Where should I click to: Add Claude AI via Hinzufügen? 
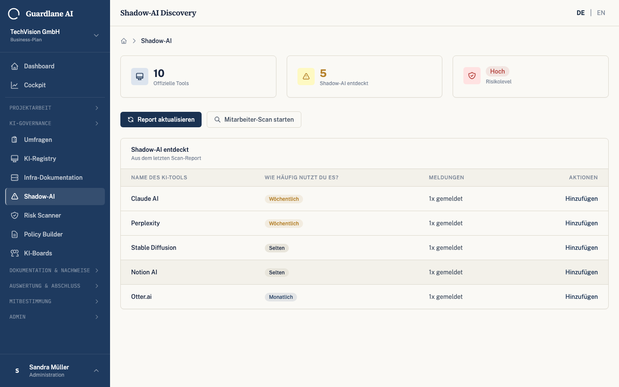(x=582, y=199)
